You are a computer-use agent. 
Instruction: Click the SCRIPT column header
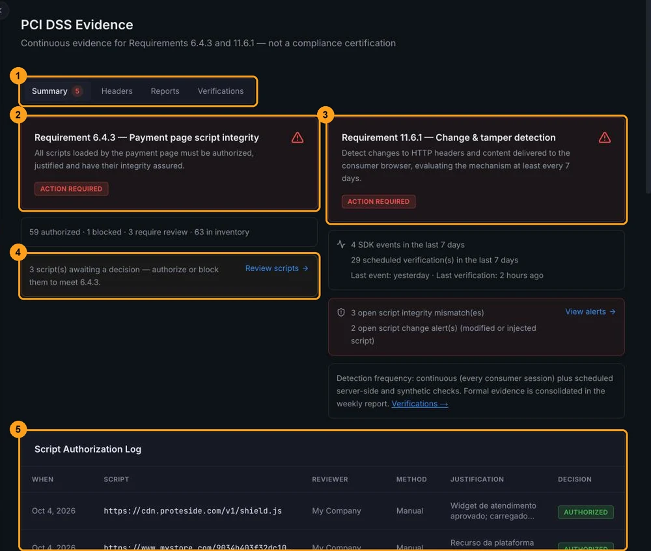117,479
